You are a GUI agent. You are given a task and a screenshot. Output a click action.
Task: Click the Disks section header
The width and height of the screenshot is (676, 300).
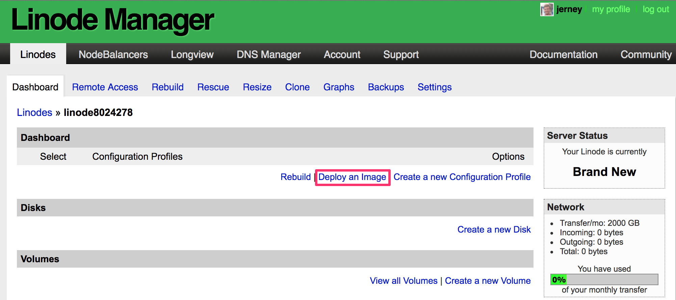tap(275, 208)
